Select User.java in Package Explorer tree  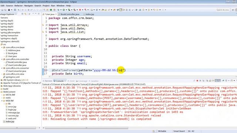pyautogui.click(x=12, y=56)
